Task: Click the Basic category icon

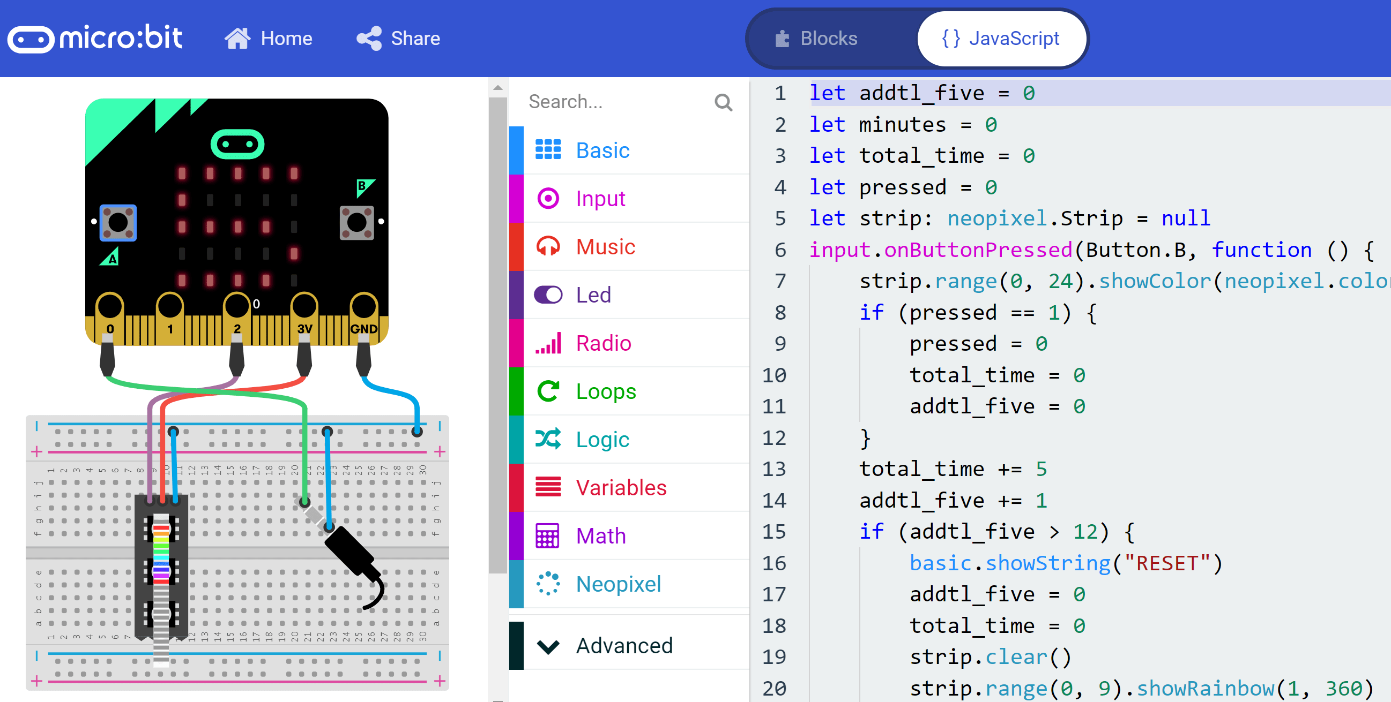Action: pyautogui.click(x=549, y=150)
